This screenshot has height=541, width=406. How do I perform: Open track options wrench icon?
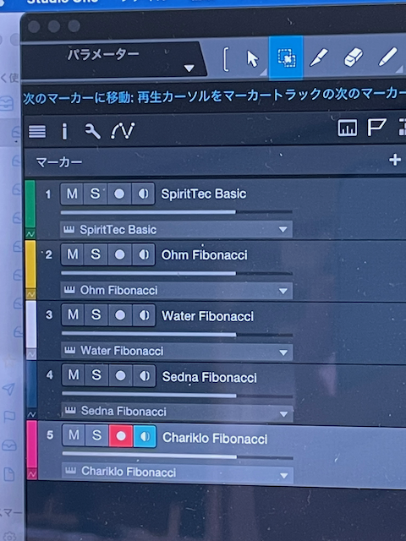[92, 132]
